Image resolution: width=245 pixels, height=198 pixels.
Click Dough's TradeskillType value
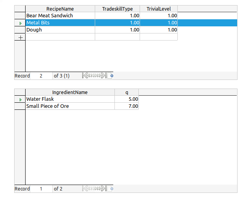pos(117,30)
